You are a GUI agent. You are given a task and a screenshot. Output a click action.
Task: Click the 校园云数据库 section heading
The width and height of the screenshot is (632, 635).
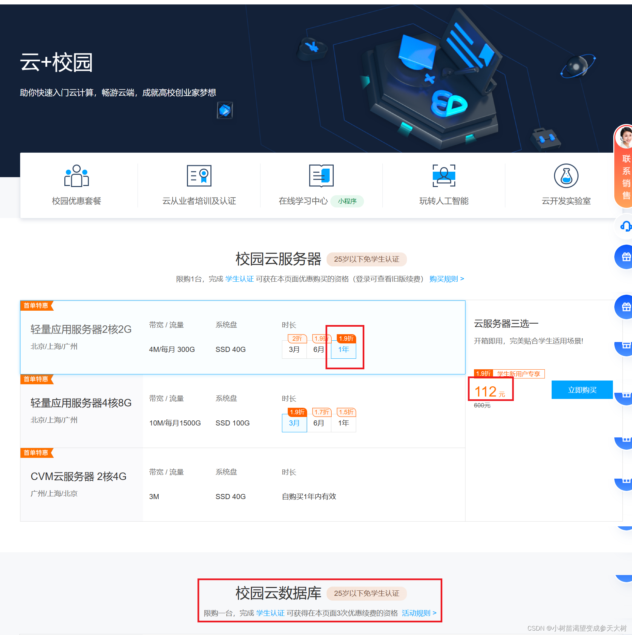(279, 593)
